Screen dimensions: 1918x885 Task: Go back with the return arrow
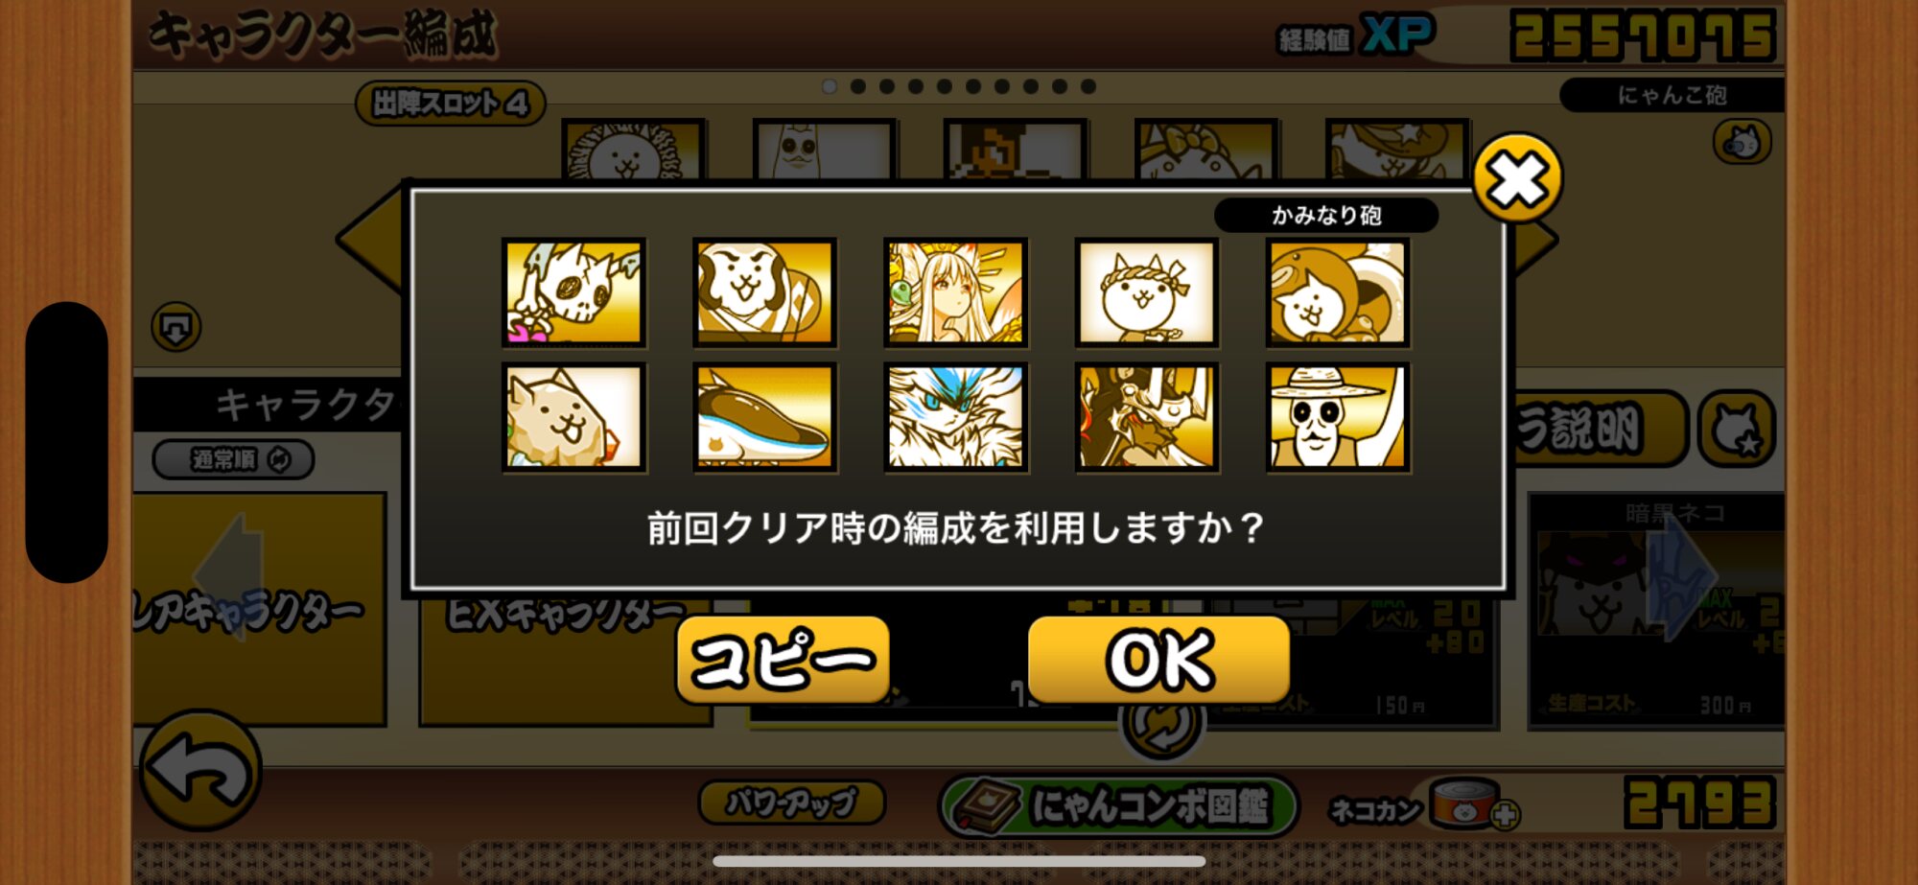(200, 770)
